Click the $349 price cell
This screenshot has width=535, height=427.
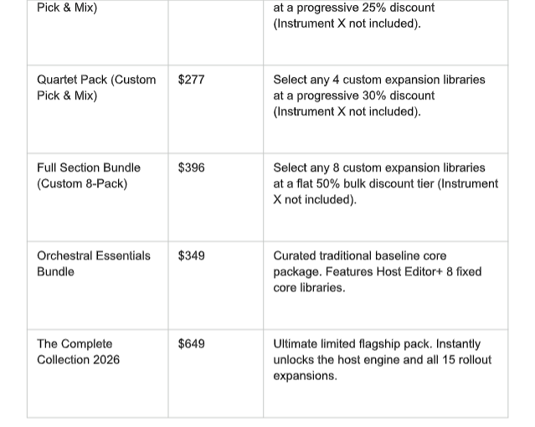coord(216,286)
